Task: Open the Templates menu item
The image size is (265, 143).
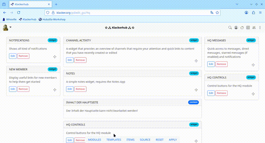Action: [x=114, y=140]
